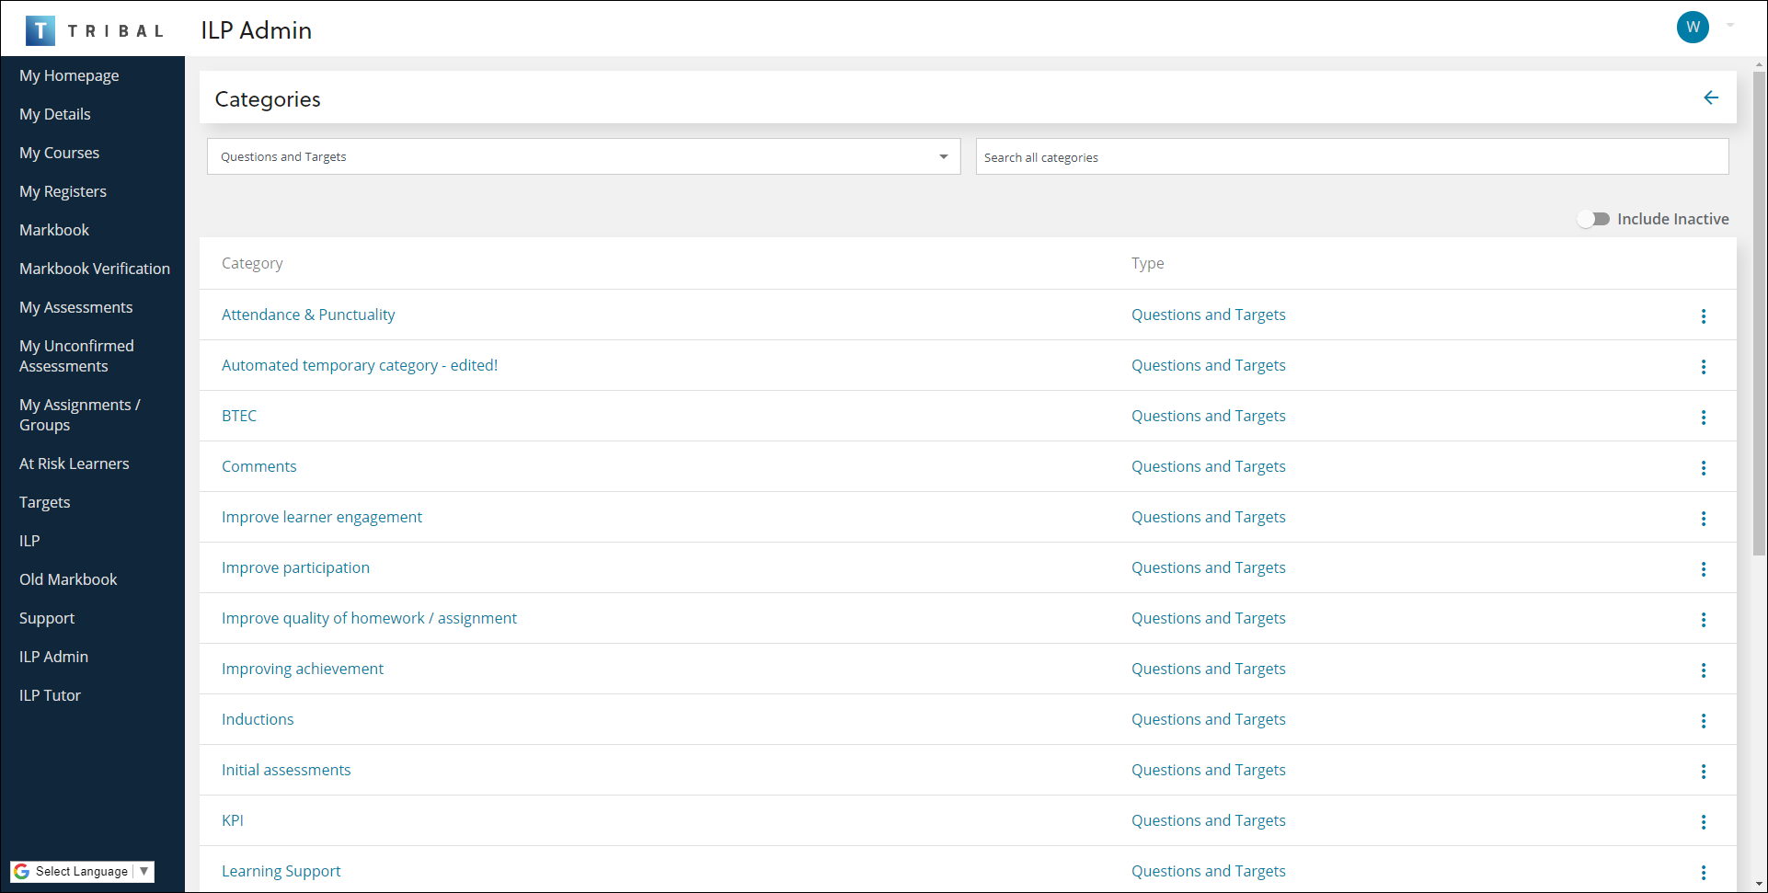1768x893 pixels.
Task: Open My Details in sidebar
Action: point(55,114)
